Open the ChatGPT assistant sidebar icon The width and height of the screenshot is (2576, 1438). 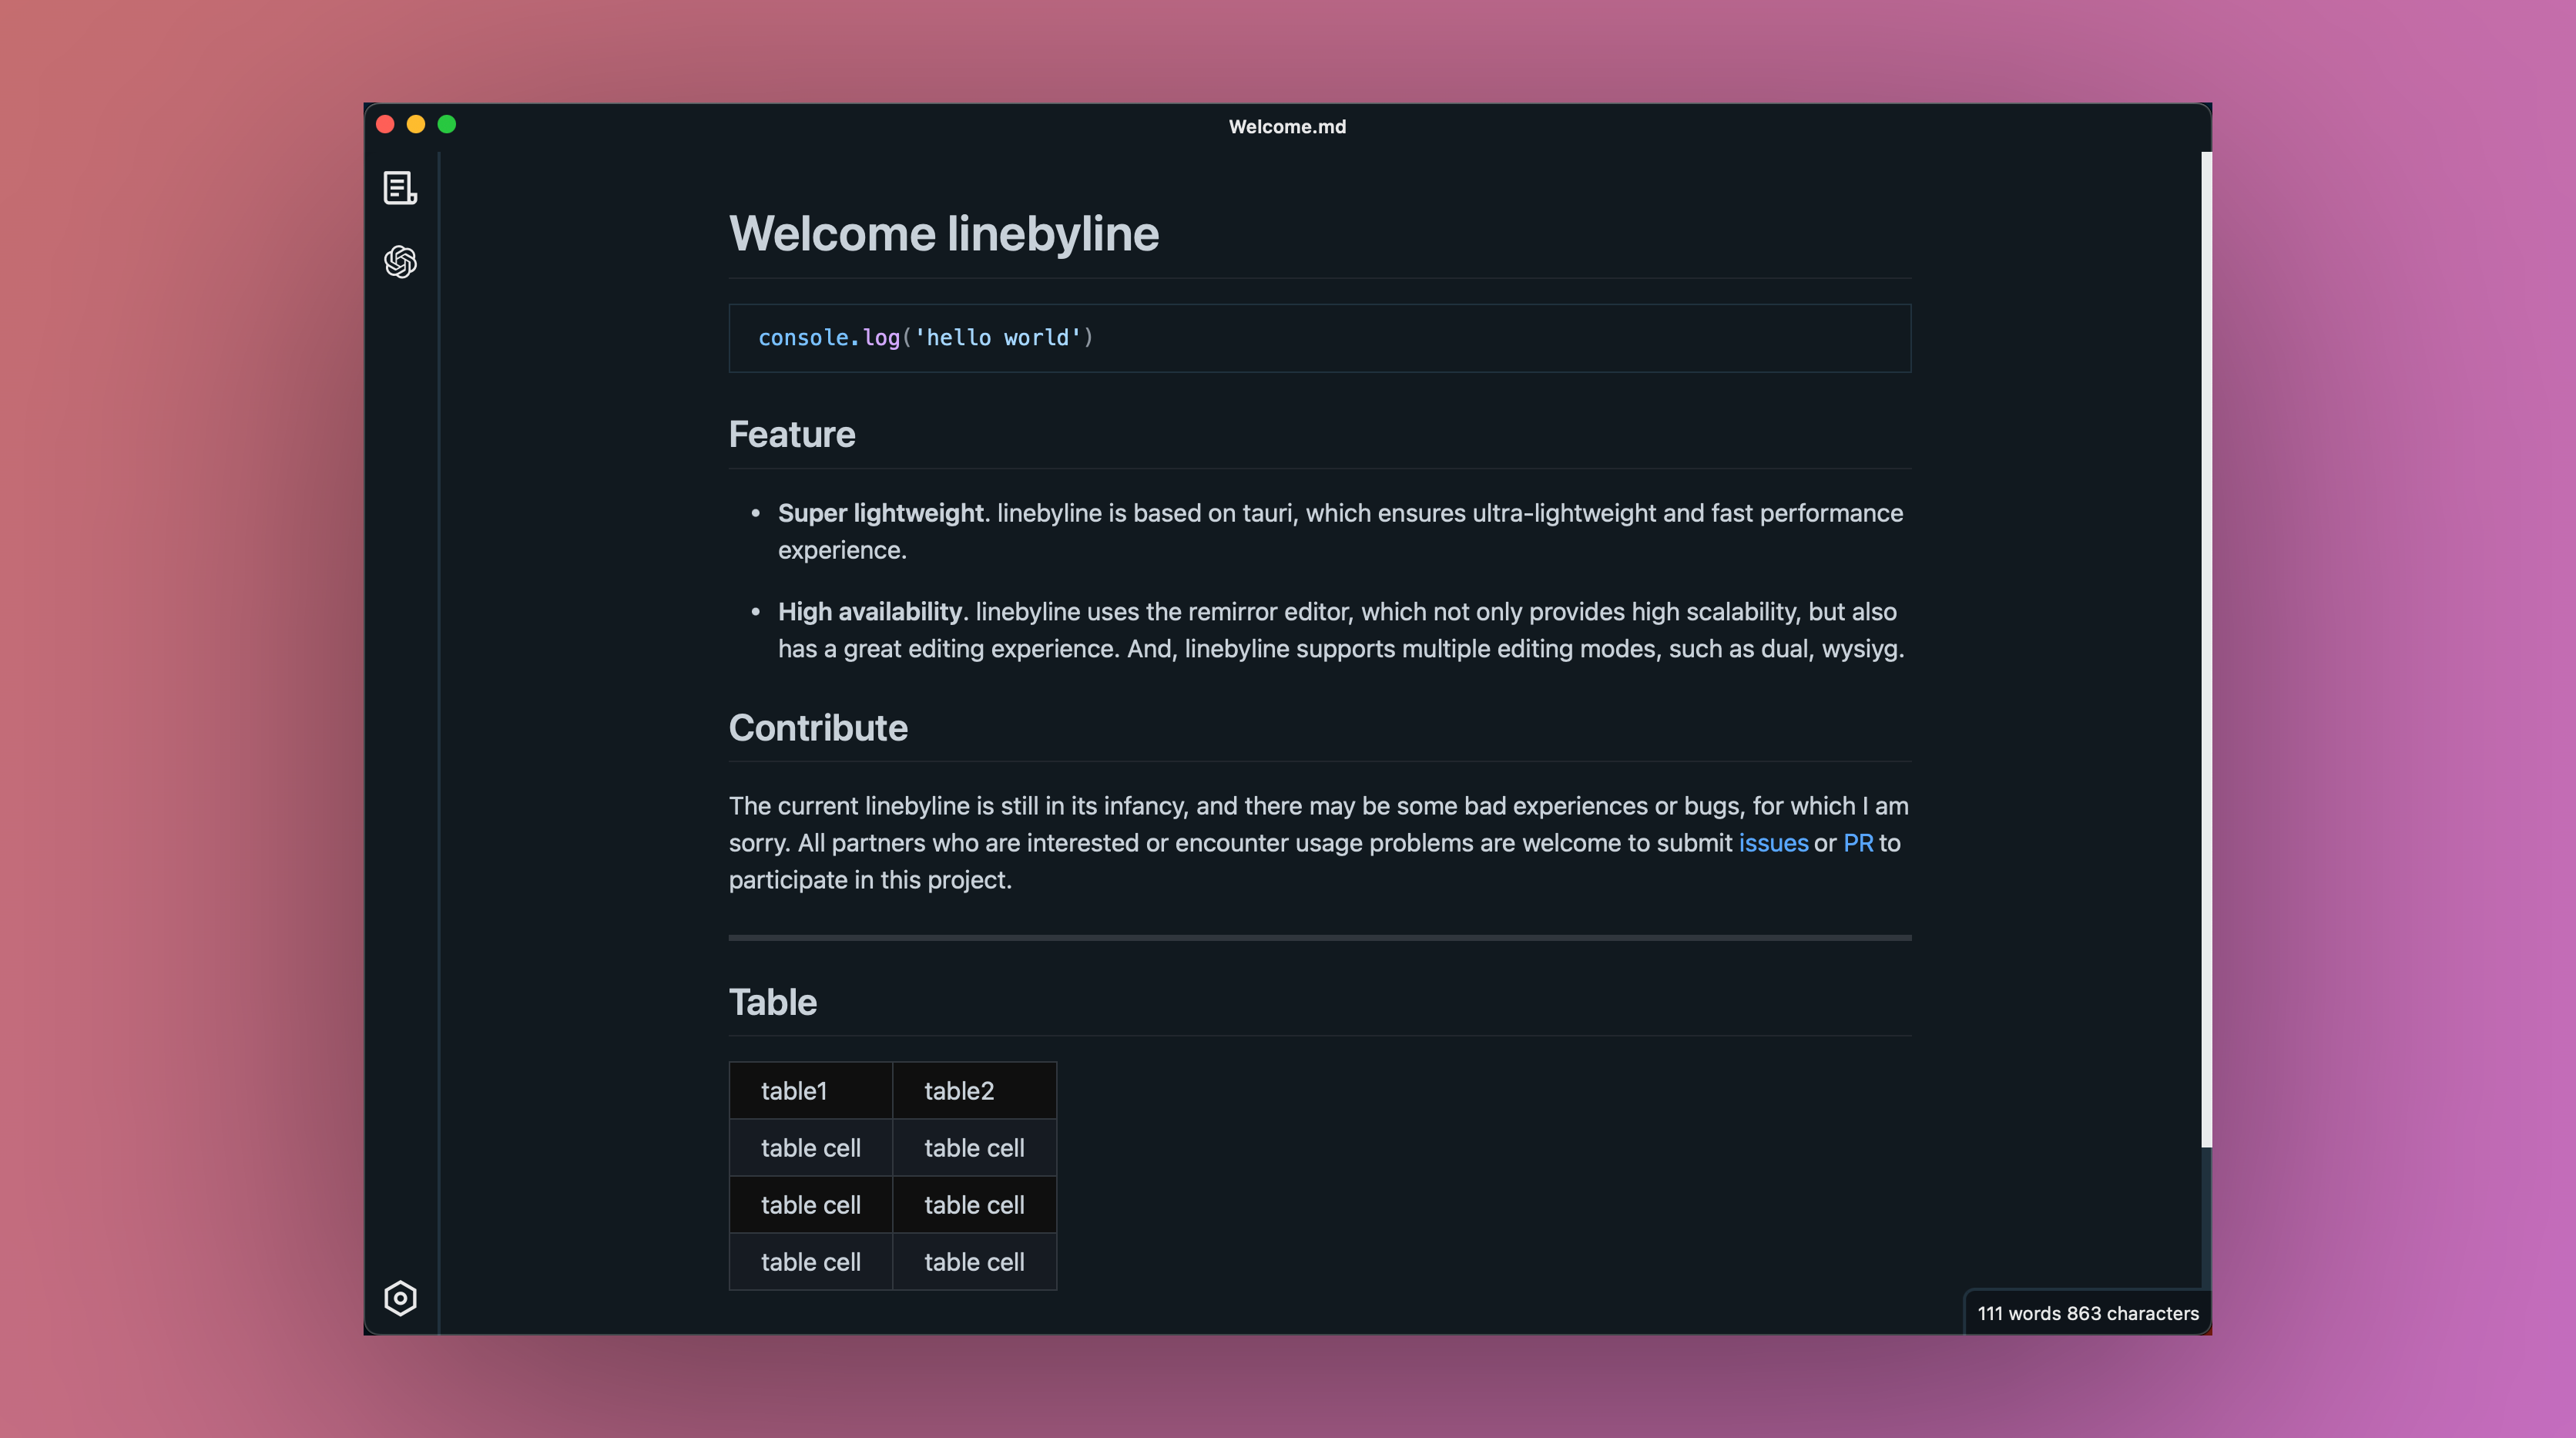[400, 261]
